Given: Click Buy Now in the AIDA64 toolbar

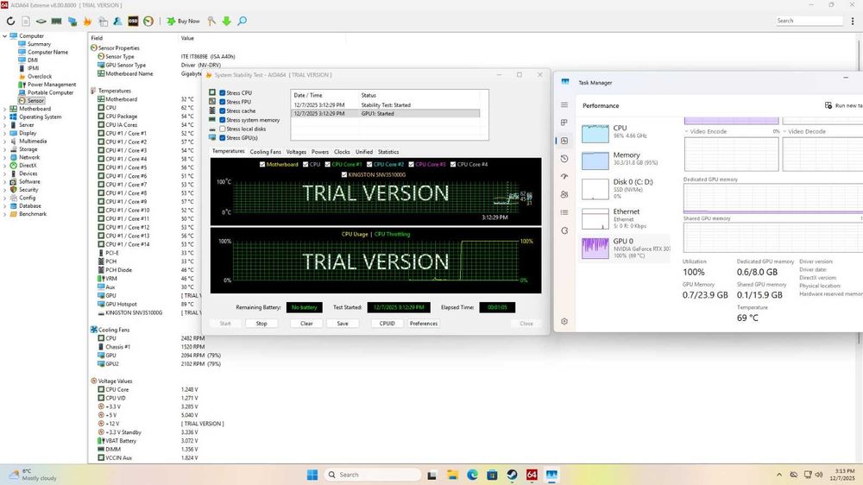Looking at the screenshot, I should click(183, 21).
